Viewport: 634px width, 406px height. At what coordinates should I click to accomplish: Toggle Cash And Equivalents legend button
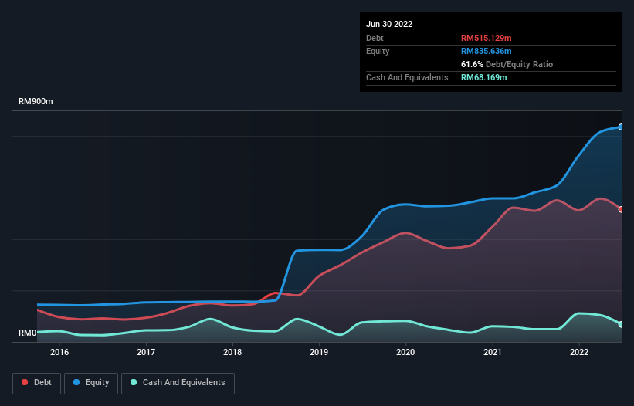(178, 384)
